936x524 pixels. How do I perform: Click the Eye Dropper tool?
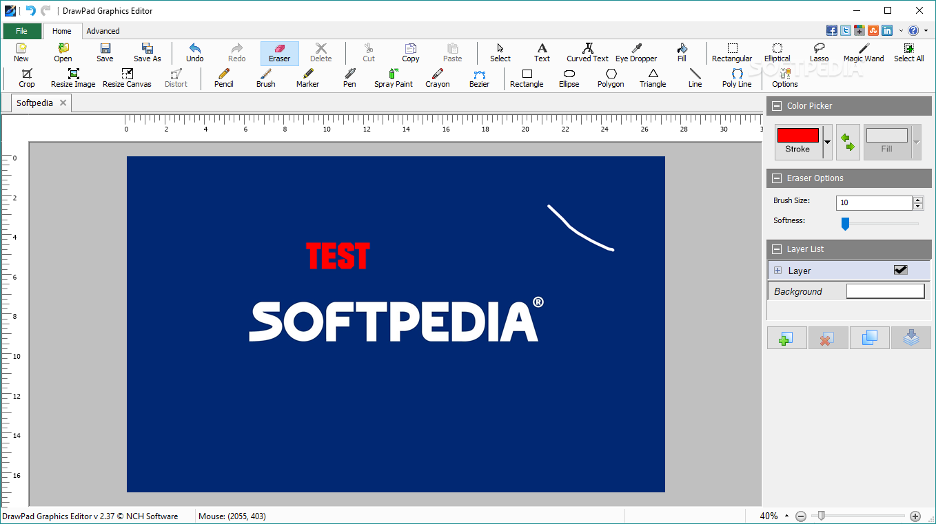tap(636, 53)
